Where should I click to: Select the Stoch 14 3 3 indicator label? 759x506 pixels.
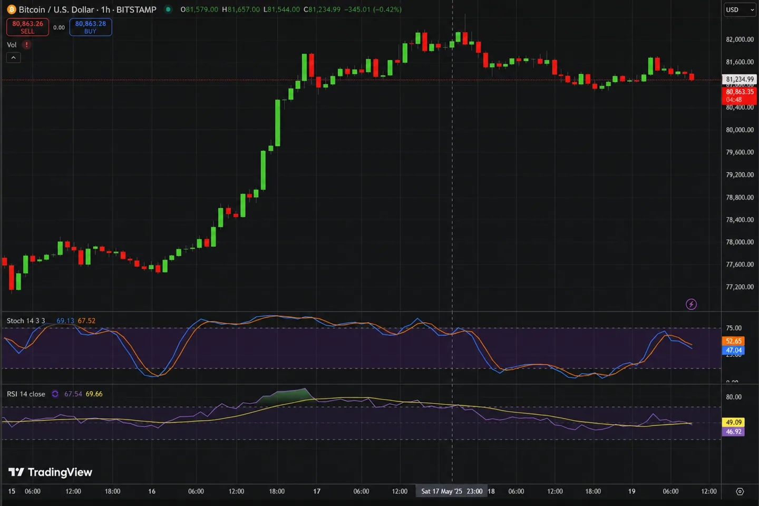[x=26, y=320]
